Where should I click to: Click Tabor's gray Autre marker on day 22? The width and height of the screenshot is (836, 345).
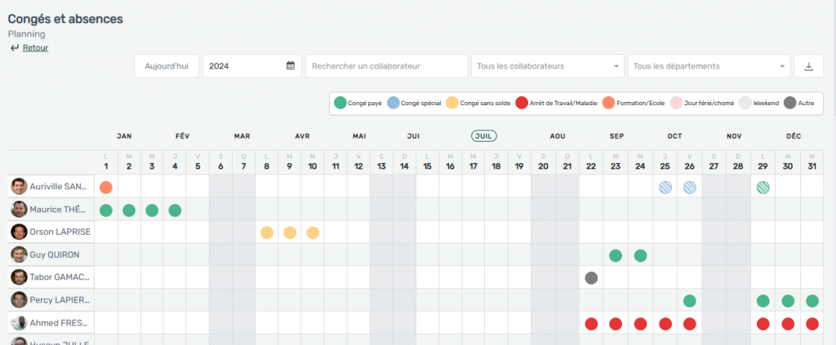592,278
